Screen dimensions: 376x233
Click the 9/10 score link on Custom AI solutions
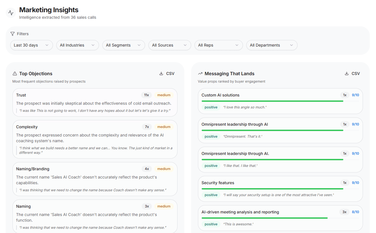click(x=355, y=95)
